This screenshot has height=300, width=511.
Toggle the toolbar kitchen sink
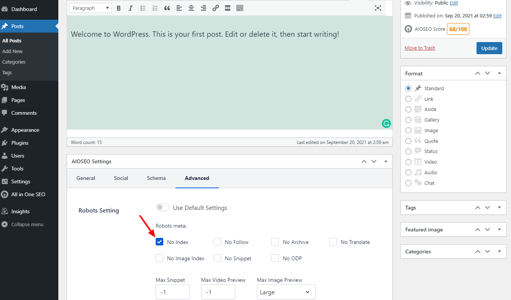click(240, 8)
